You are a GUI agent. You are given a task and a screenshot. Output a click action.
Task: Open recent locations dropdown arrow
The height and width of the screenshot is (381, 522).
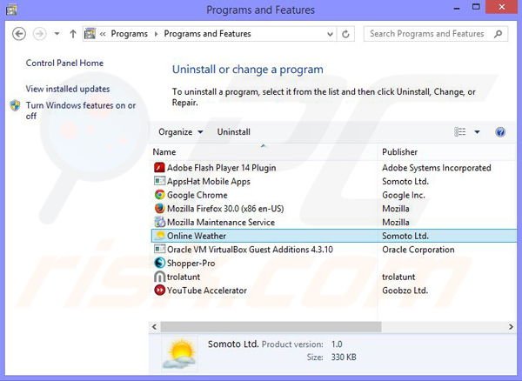pyautogui.click(x=57, y=34)
